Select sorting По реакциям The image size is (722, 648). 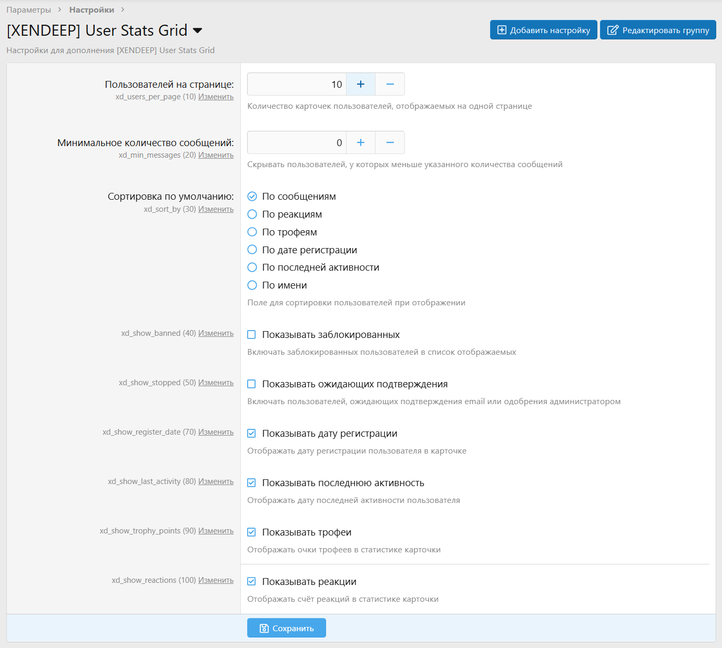coord(252,214)
